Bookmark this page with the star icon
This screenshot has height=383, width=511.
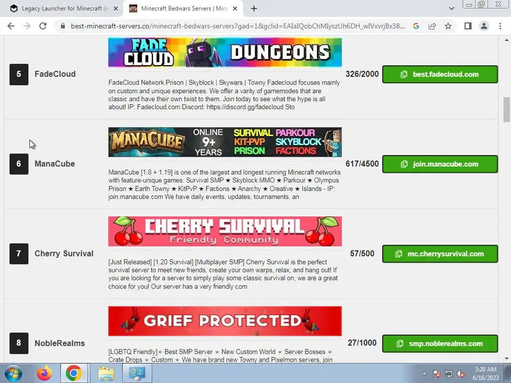click(448, 26)
